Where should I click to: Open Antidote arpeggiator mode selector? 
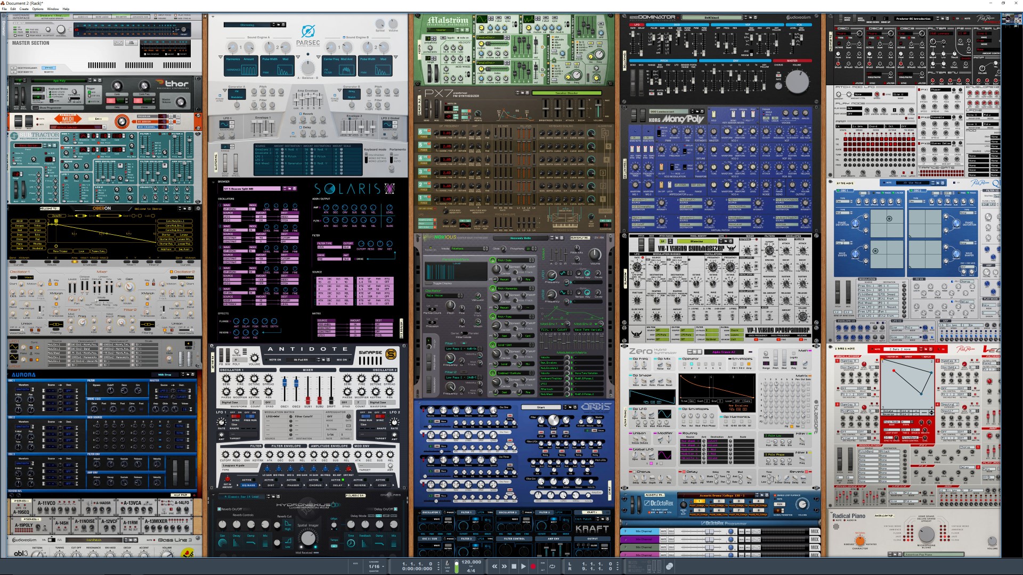pyautogui.click(x=334, y=416)
